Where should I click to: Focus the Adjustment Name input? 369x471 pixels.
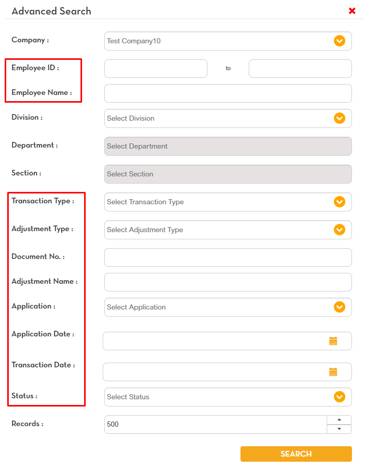tap(228, 282)
